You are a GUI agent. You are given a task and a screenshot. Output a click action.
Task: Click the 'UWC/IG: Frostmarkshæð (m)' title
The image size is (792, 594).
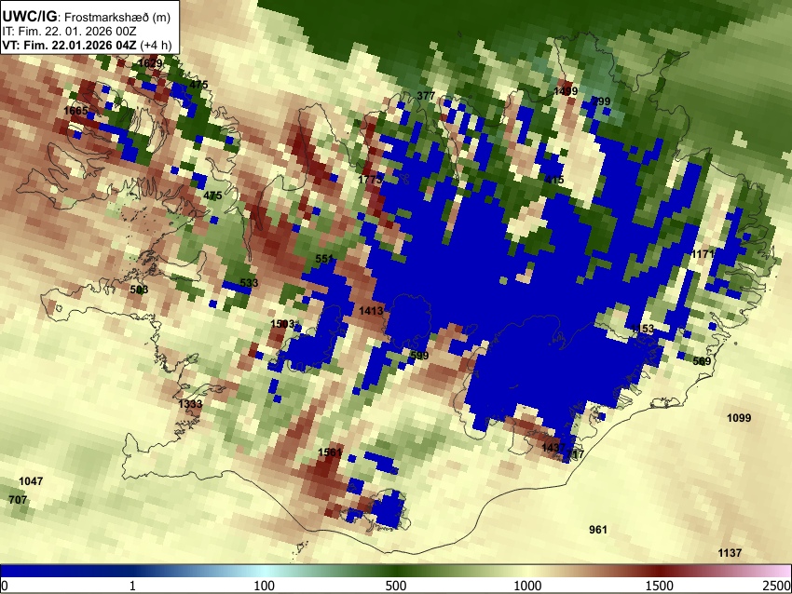(87, 17)
